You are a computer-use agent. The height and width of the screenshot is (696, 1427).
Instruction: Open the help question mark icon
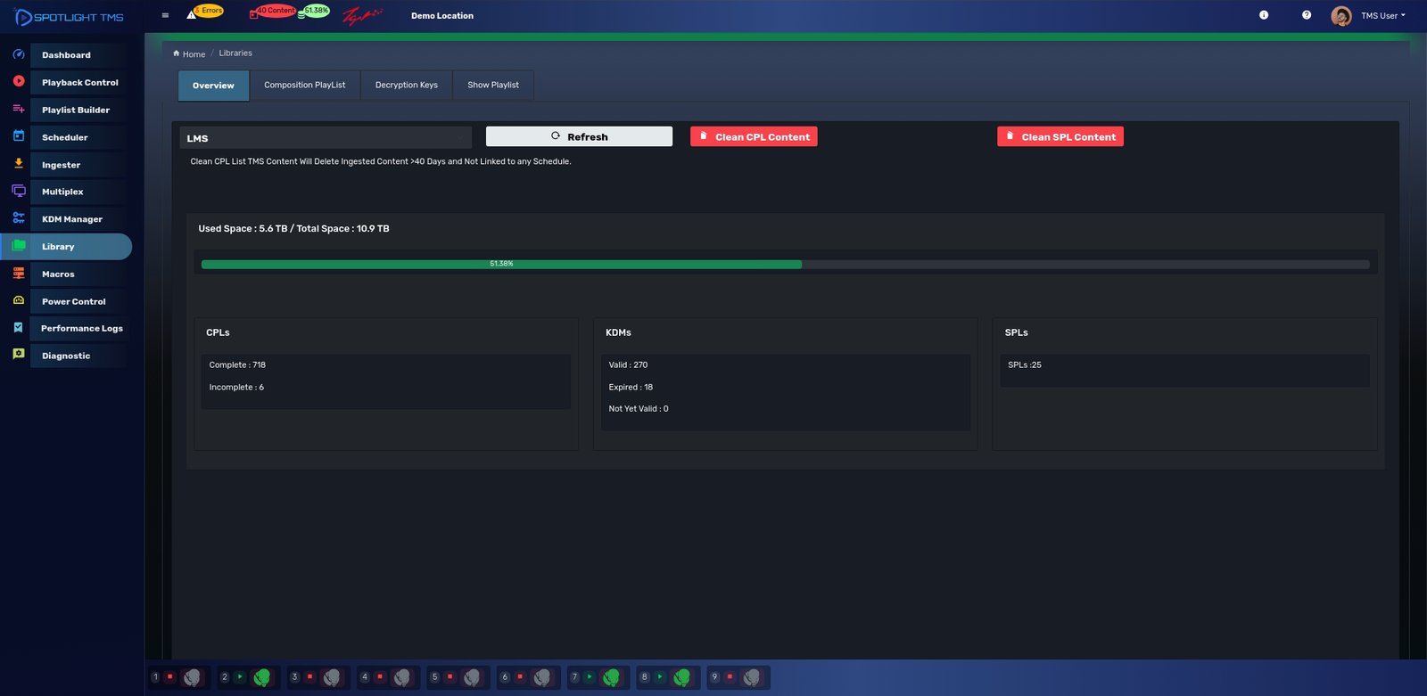click(1306, 15)
